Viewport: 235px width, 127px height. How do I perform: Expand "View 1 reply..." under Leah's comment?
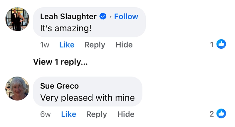coord(60,62)
